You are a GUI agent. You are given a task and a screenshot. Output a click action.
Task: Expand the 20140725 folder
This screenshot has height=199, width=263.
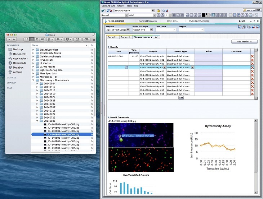(x=37, y=117)
